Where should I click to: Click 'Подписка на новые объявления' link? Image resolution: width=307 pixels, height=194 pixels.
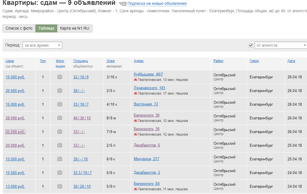point(157,4)
